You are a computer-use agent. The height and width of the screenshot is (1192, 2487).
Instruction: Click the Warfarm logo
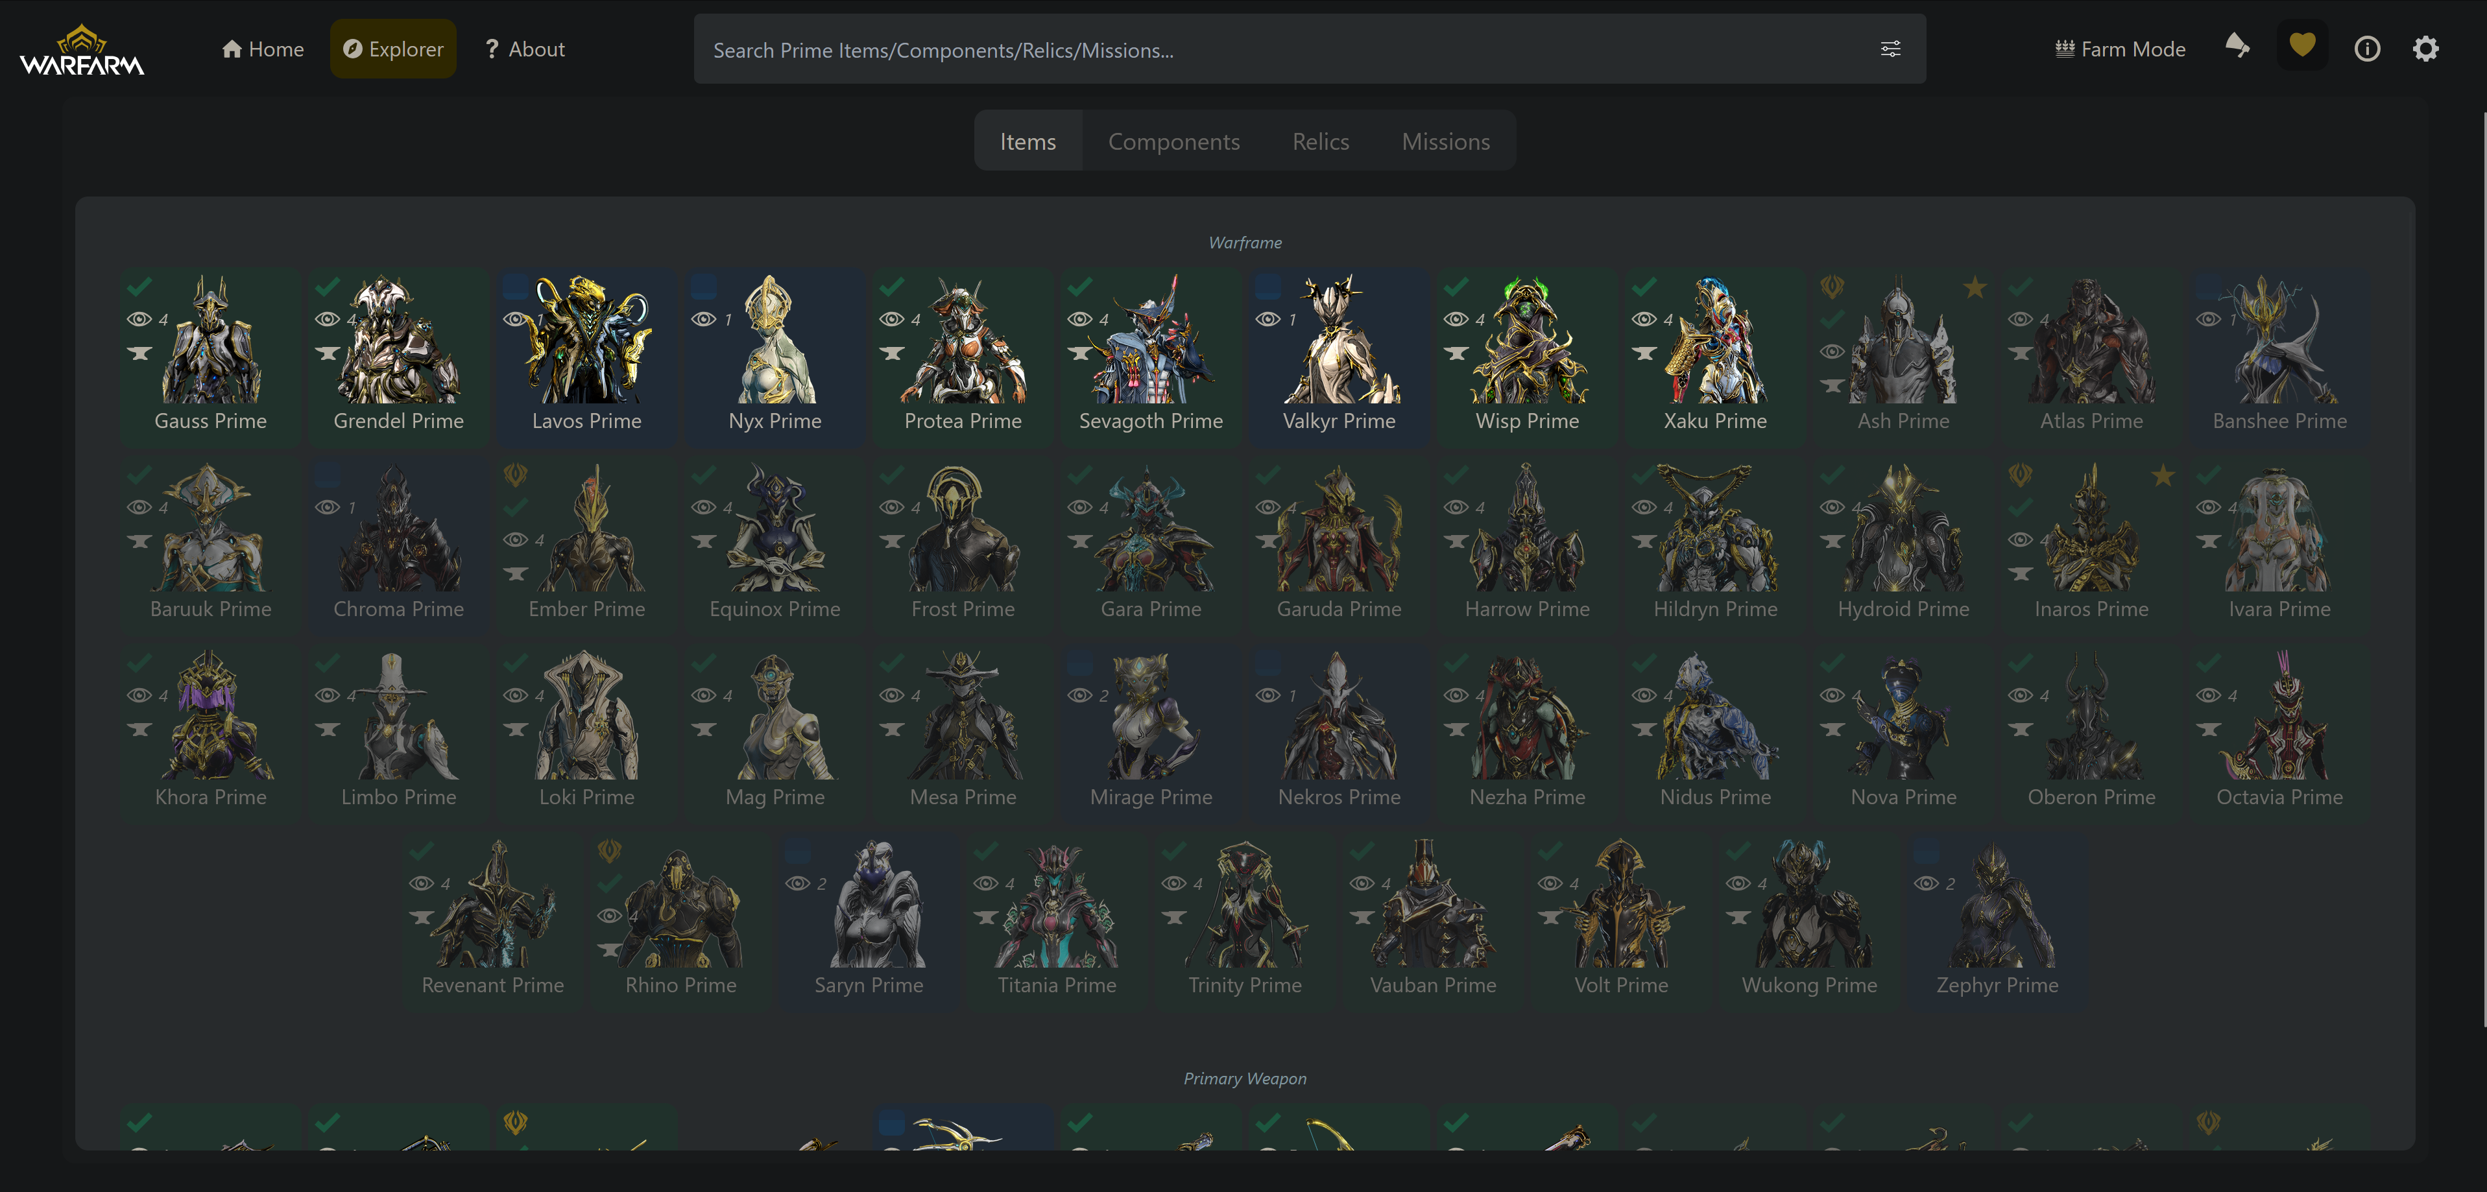[82, 50]
